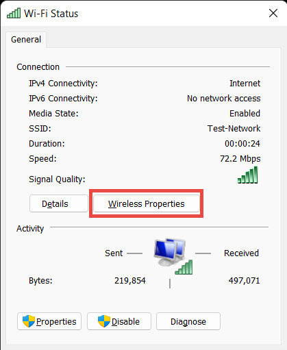Click the sent bytes value 219,854

click(130, 281)
